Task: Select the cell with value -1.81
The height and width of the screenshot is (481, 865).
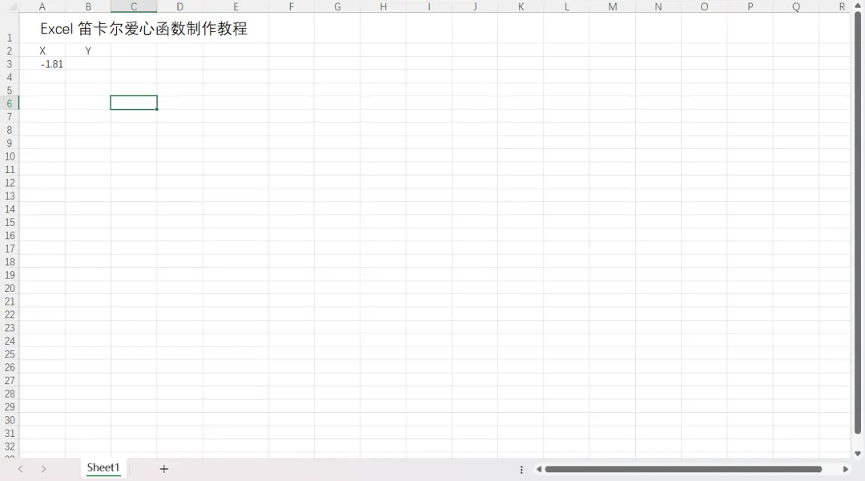Action: (x=42, y=64)
